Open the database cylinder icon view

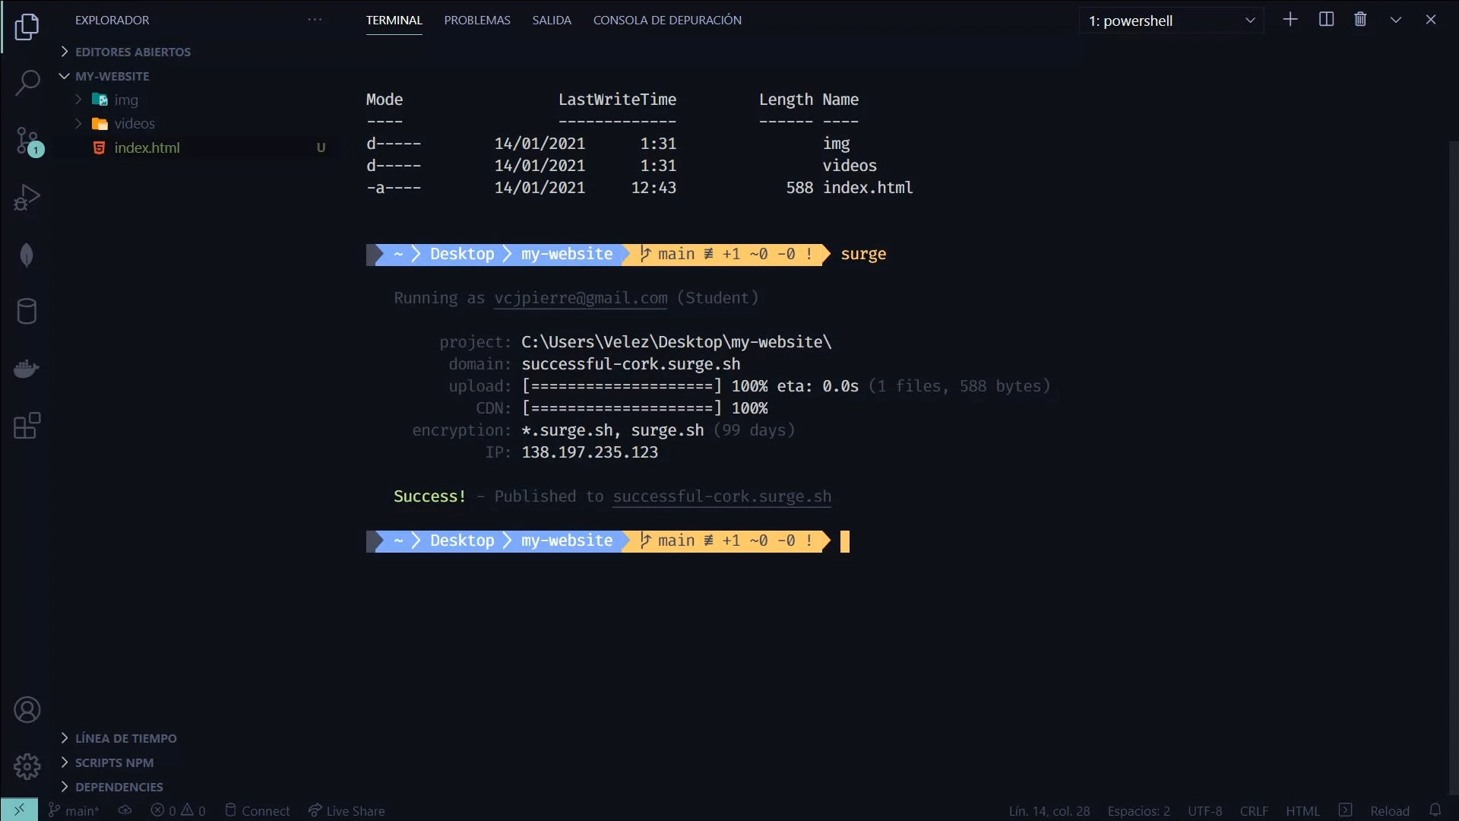[27, 311]
